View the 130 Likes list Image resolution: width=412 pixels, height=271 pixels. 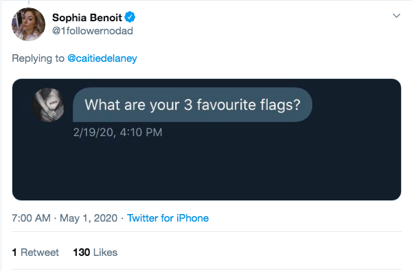(x=95, y=252)
